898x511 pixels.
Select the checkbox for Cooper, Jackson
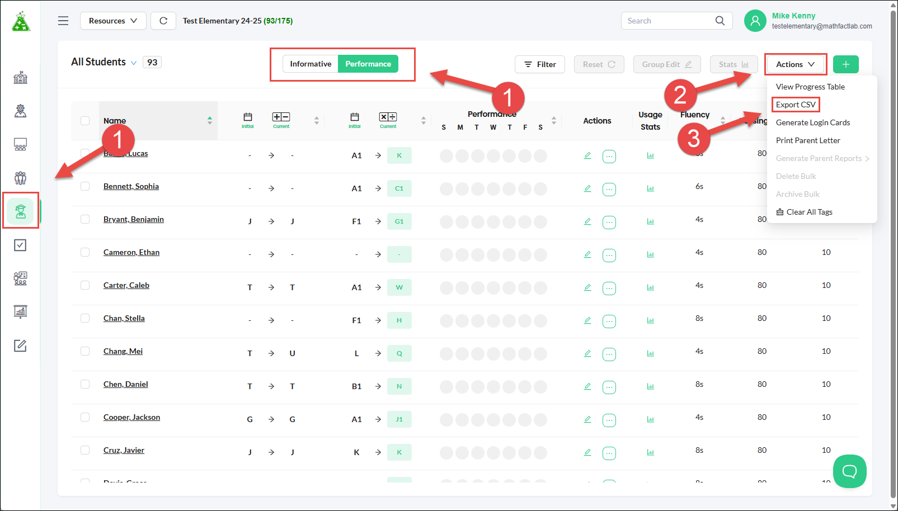pos(85,417)
